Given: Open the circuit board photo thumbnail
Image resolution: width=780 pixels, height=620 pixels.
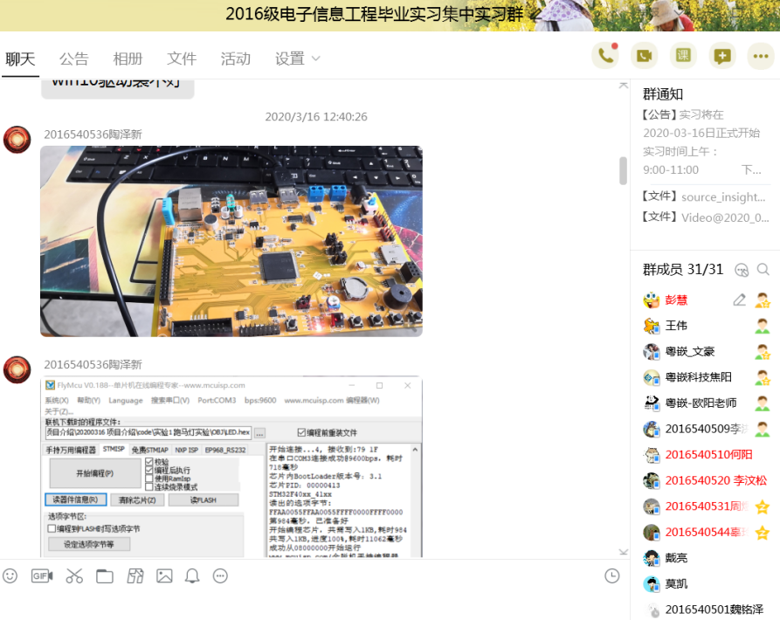Looking at the screenshot, I should click(231, 241).
